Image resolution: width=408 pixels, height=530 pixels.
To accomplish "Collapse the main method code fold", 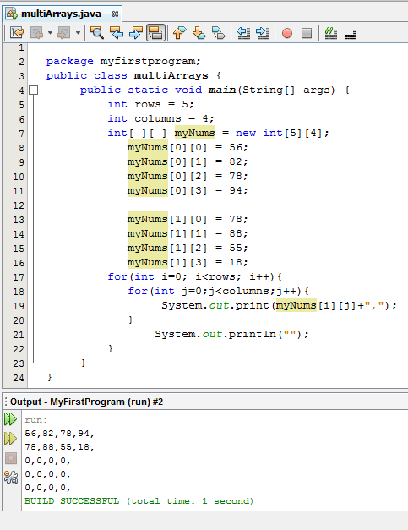I will point(33,90).
